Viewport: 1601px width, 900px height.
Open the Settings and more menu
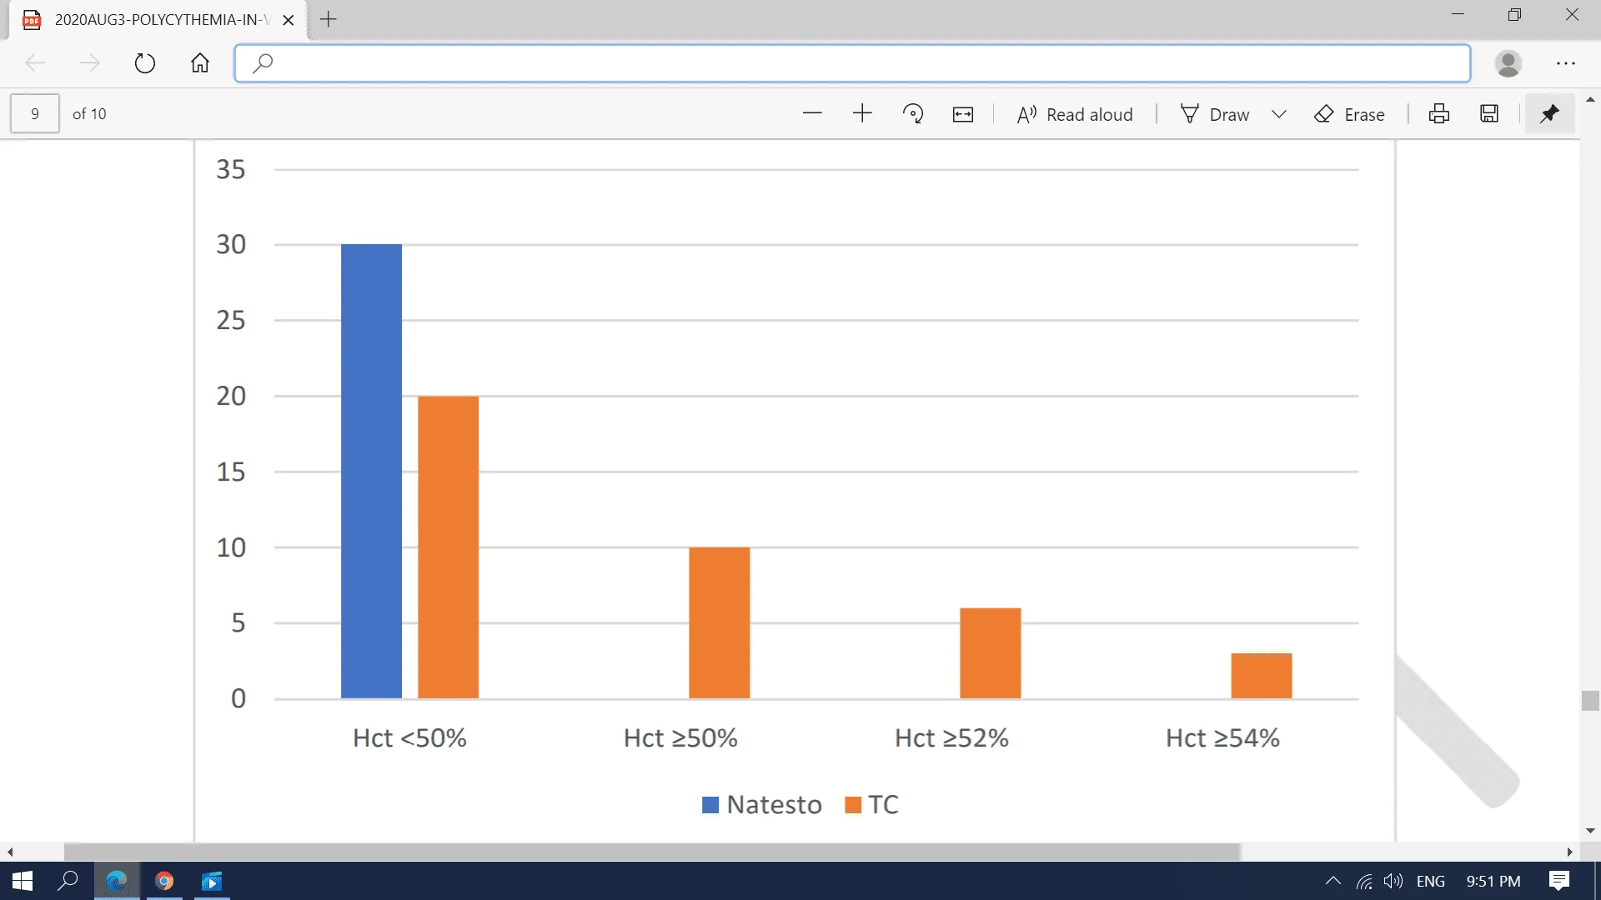click(x=1566, y=63)
